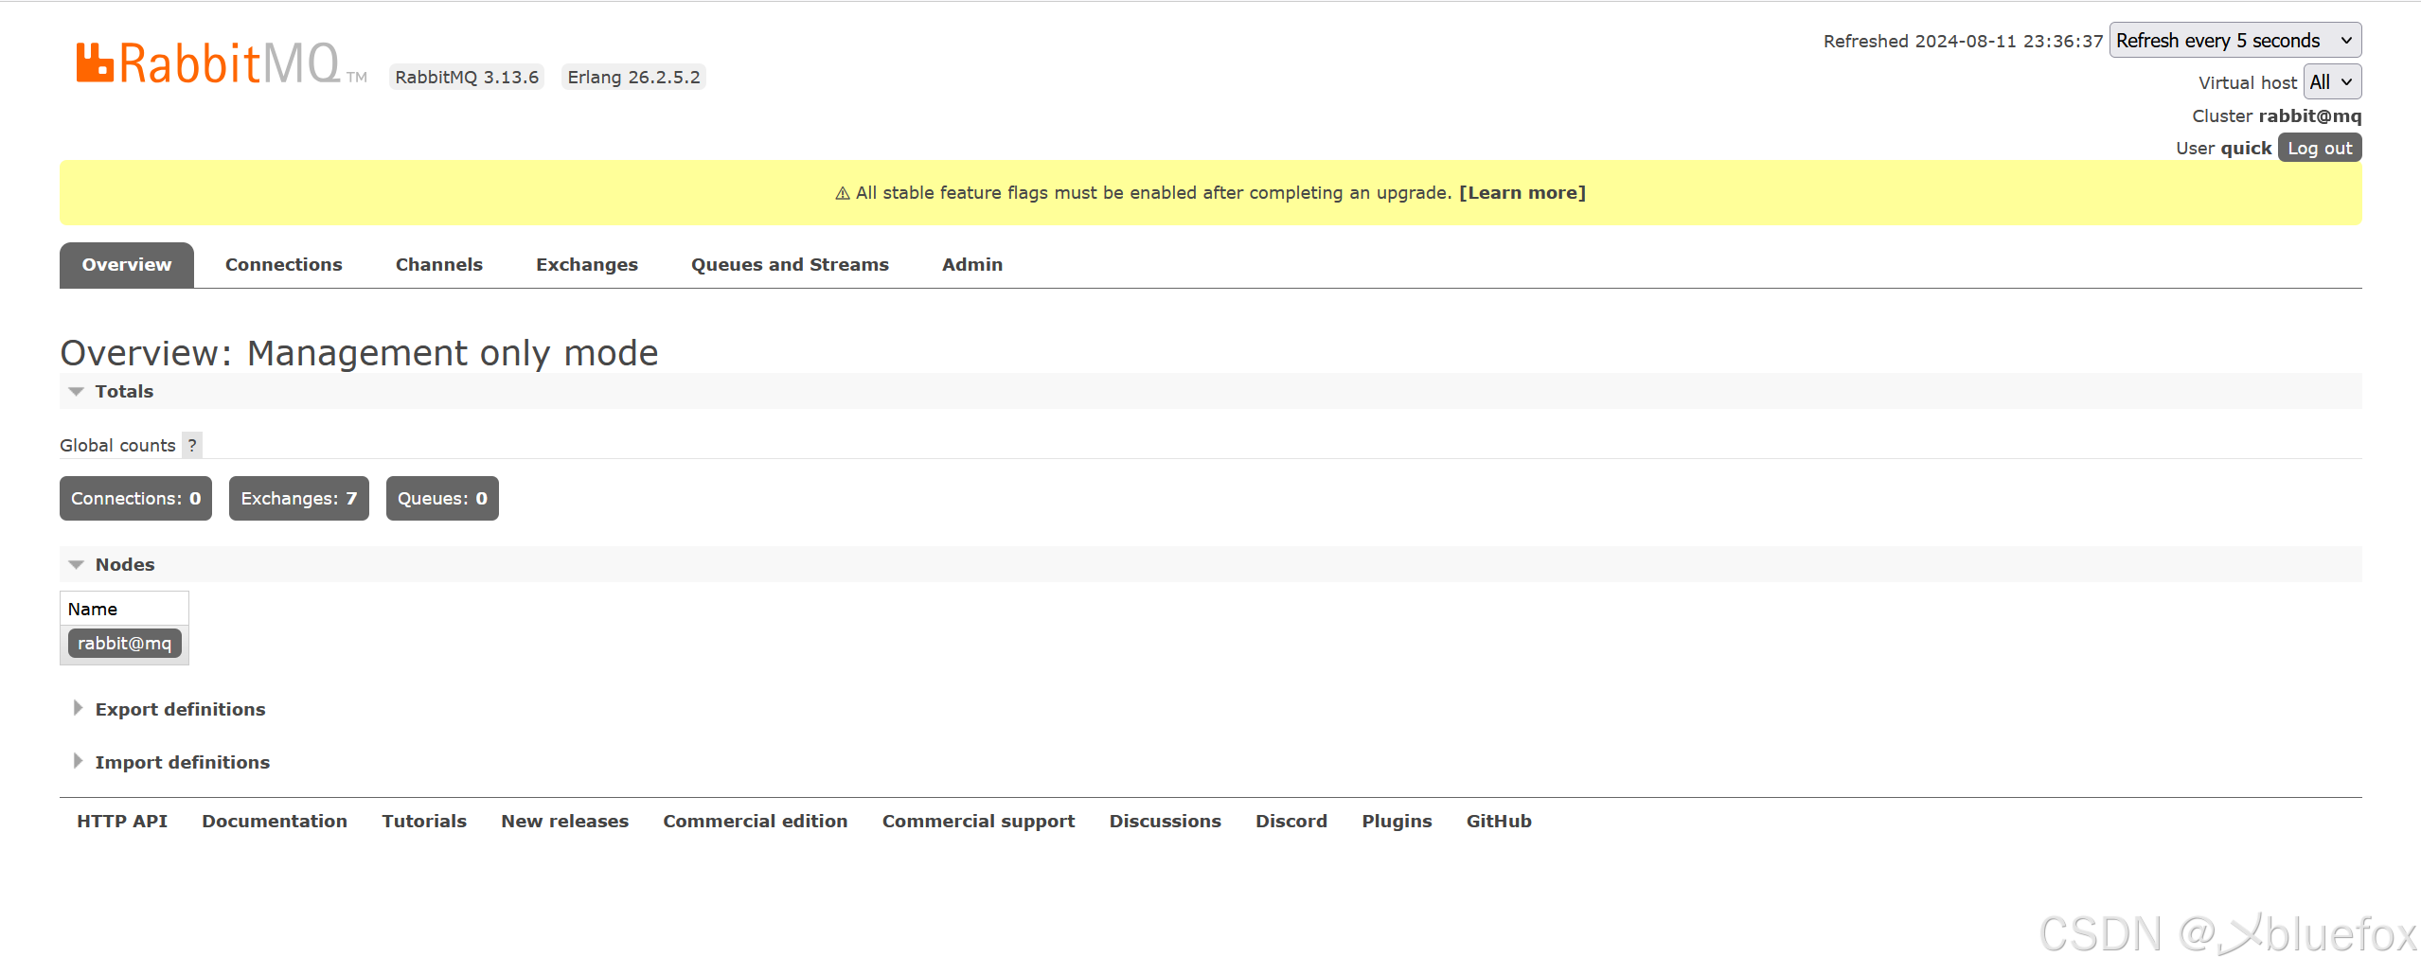Open the Virtual host All dropdown
Image resolution: width=2421 pixels, height=974 pixels.
[2332, 82]
